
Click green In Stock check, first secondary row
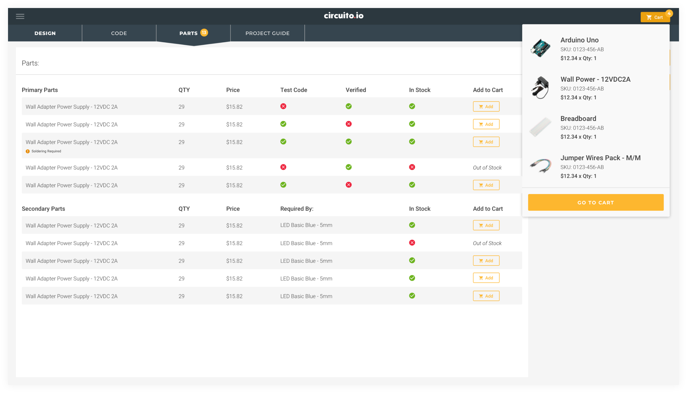point(412,225)
